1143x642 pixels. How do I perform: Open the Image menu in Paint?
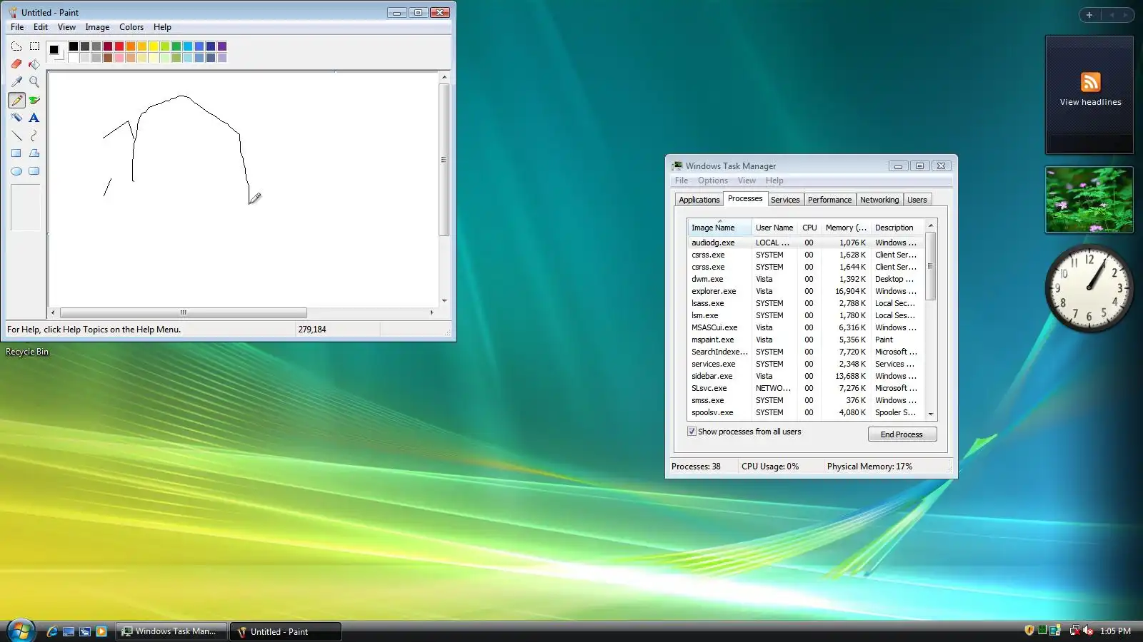click(97, 27)
